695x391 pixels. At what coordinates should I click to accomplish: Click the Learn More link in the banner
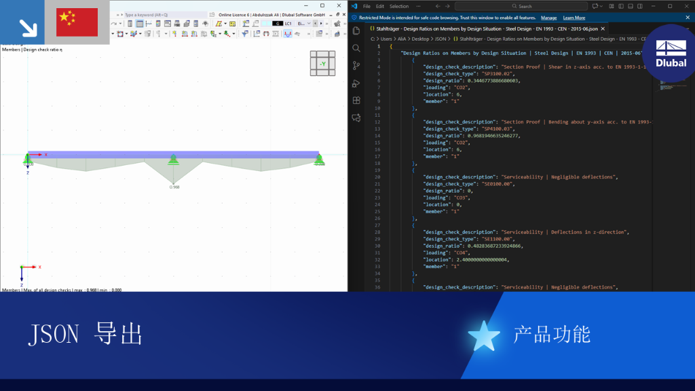[x=574, y=18]
